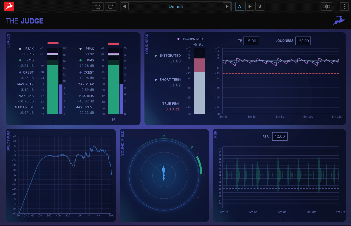Click the link/compare icon in top bar
The width and height of the screenshot is (351, 226).
tap(326, 6)
